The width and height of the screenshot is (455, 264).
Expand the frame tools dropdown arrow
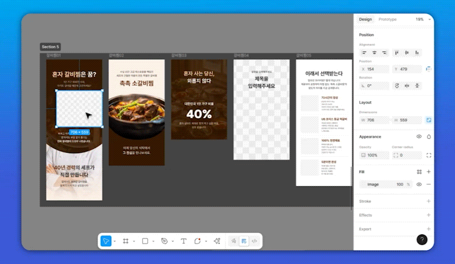133,241
